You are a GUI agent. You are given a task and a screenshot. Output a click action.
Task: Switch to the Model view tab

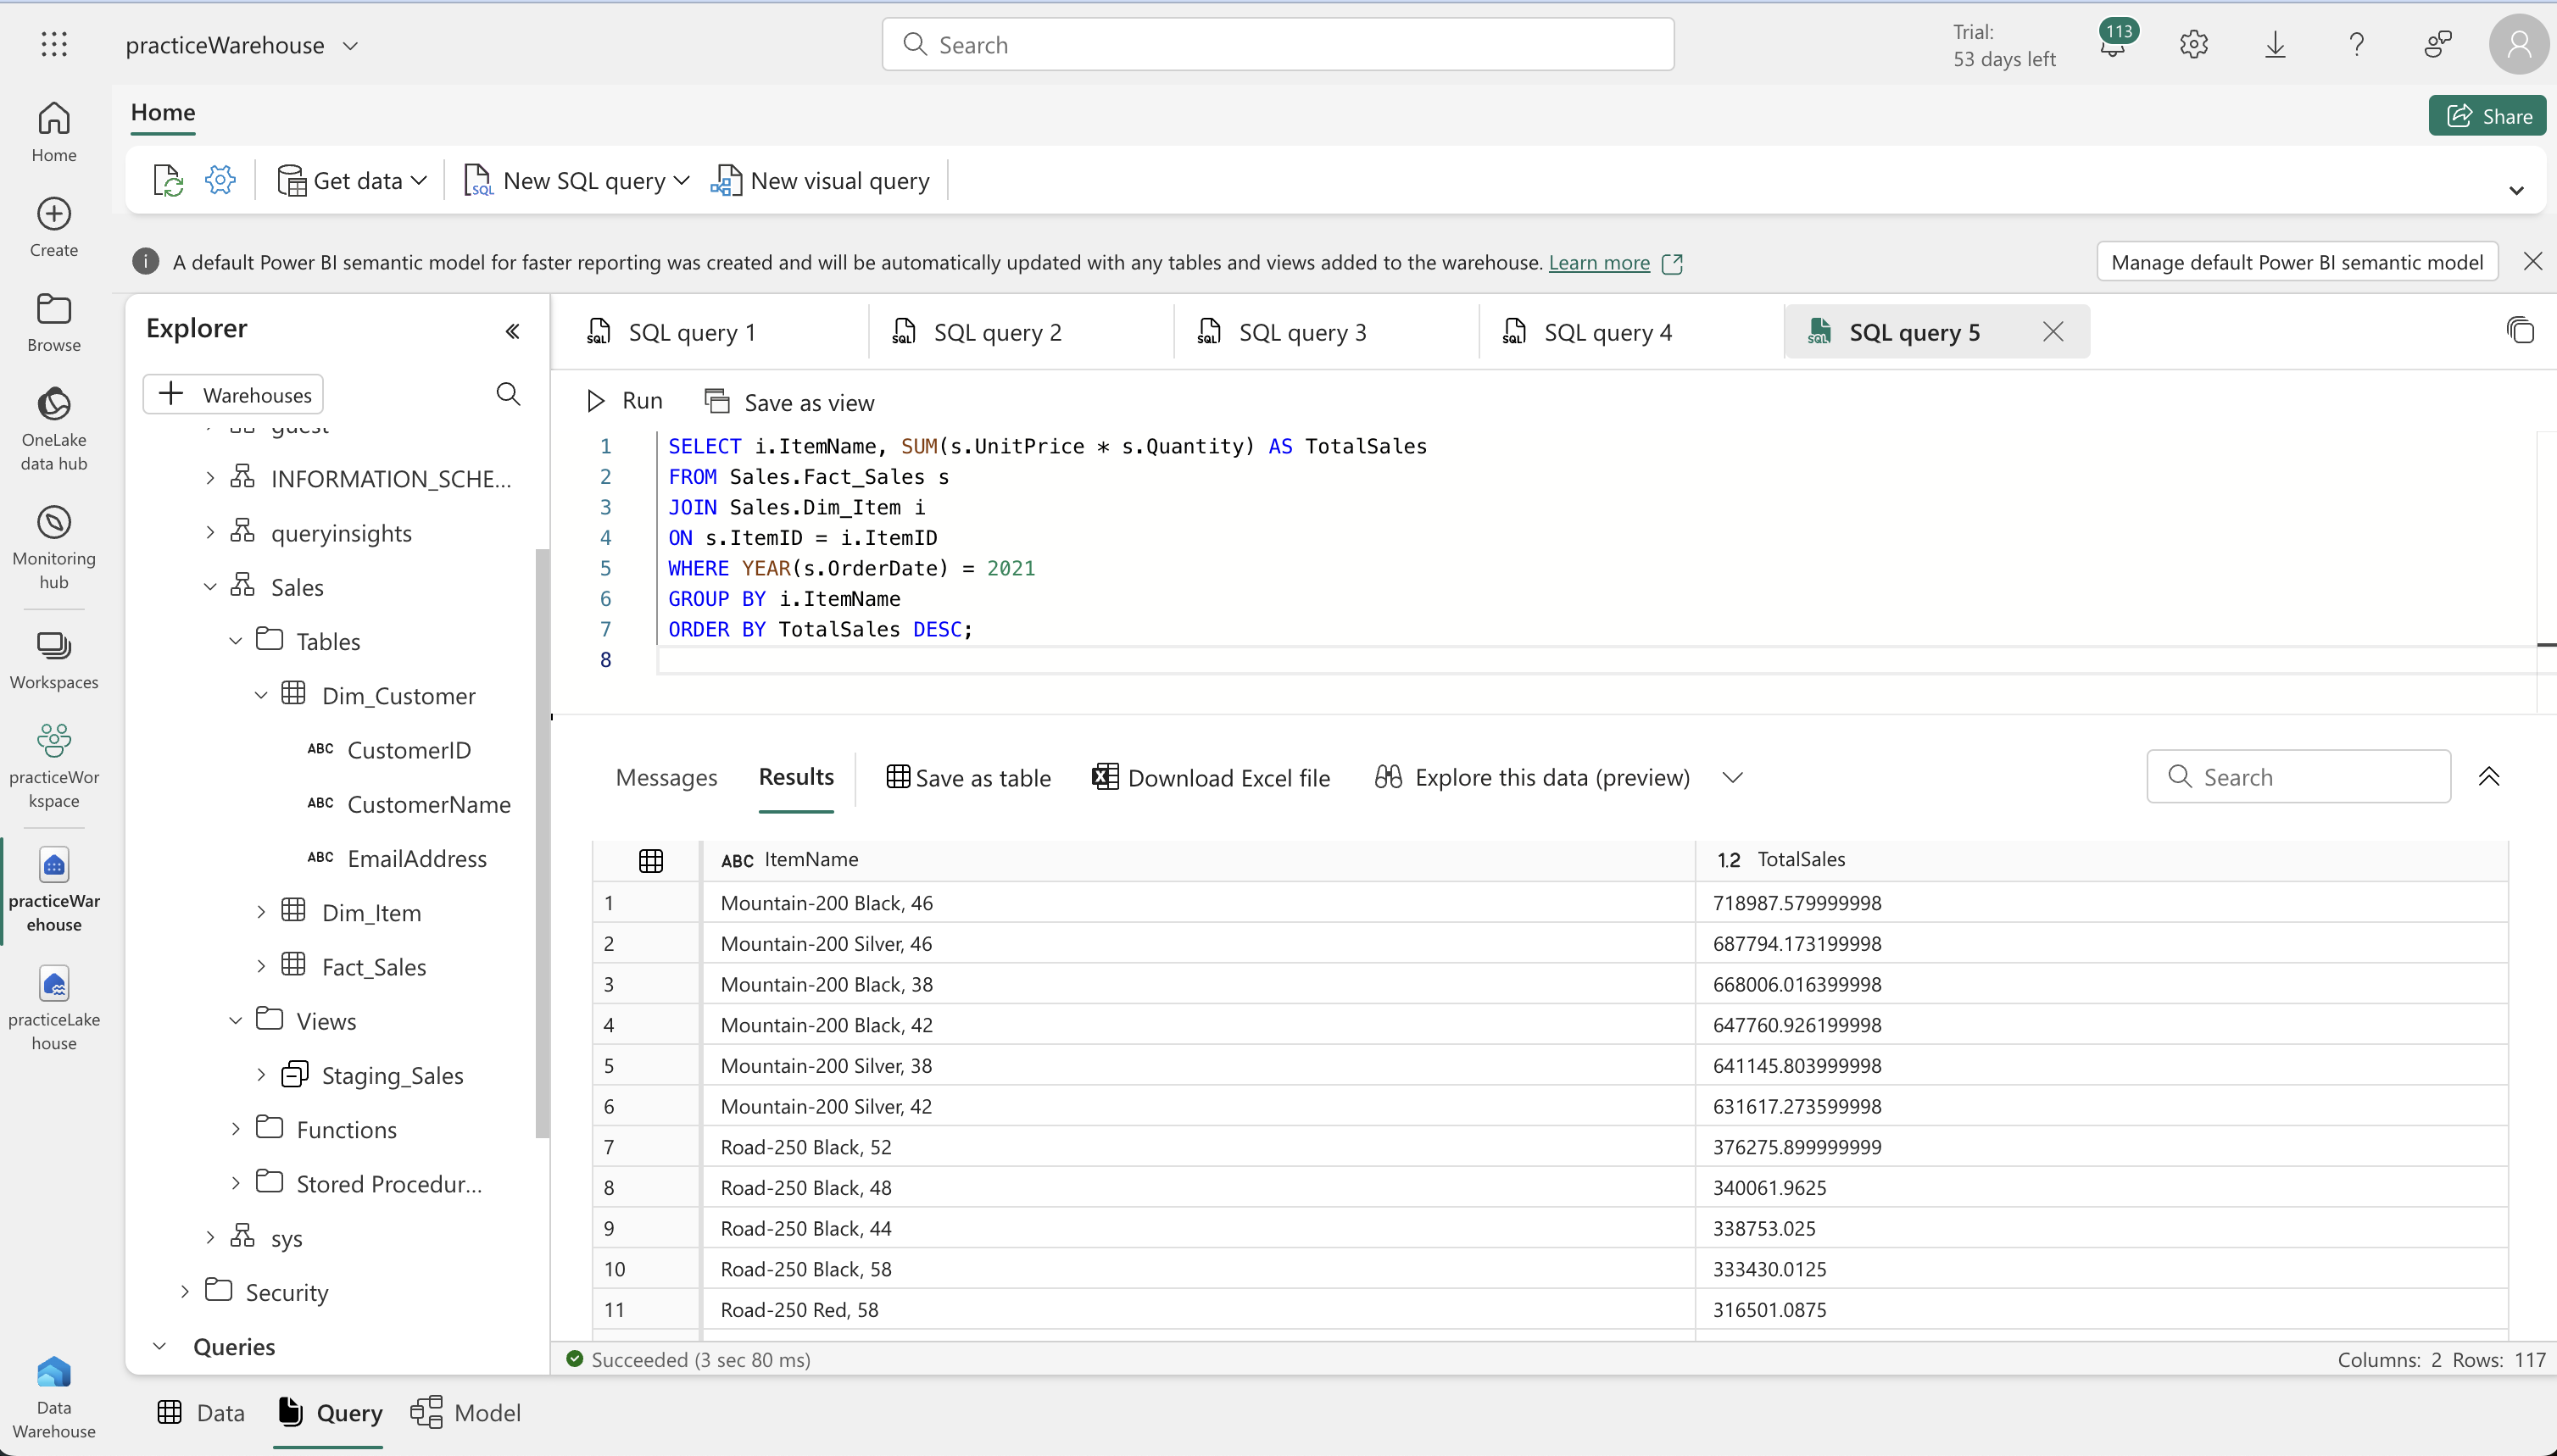coord(466,1412)
